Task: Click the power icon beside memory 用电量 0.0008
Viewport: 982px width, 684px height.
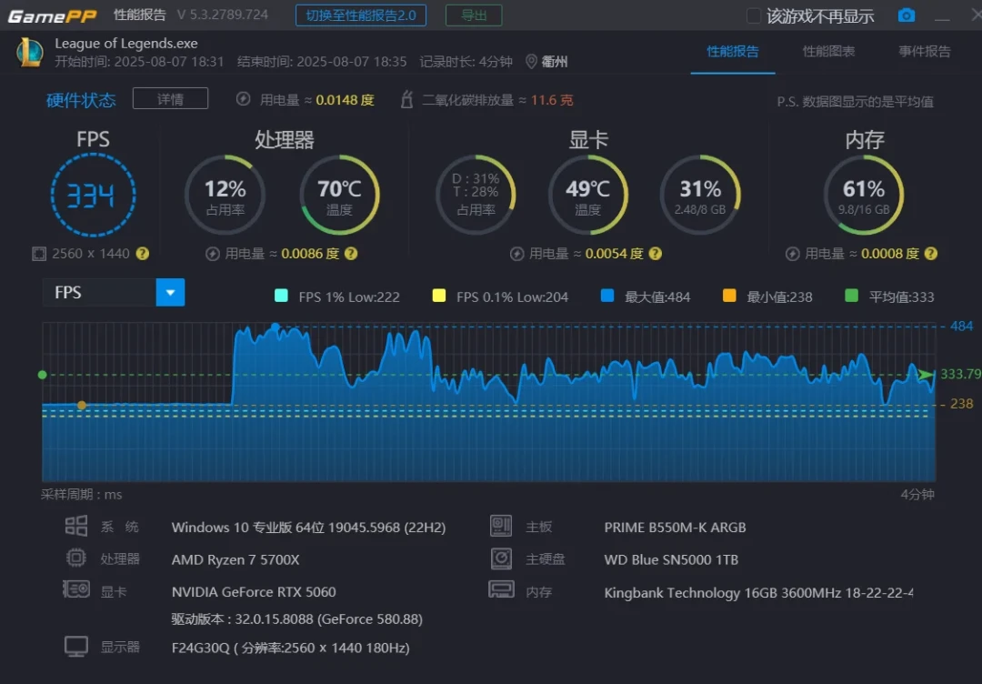Action: [x=792, y=254]
